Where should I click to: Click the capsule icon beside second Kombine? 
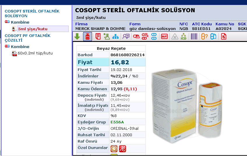[x=7, y=46]
